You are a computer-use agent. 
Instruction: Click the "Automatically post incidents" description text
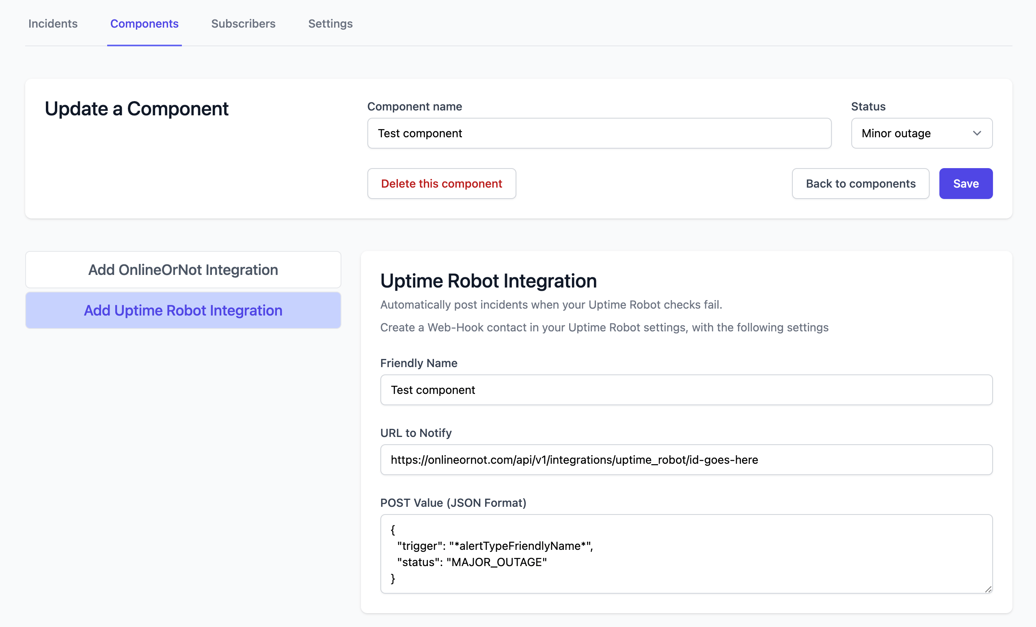tap(551, 305)
